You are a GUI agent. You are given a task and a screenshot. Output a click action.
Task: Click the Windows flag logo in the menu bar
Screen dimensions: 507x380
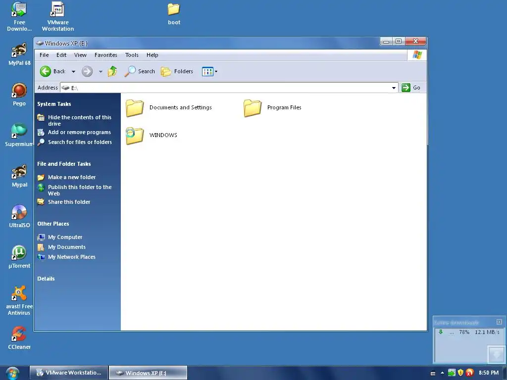(417, 55)
